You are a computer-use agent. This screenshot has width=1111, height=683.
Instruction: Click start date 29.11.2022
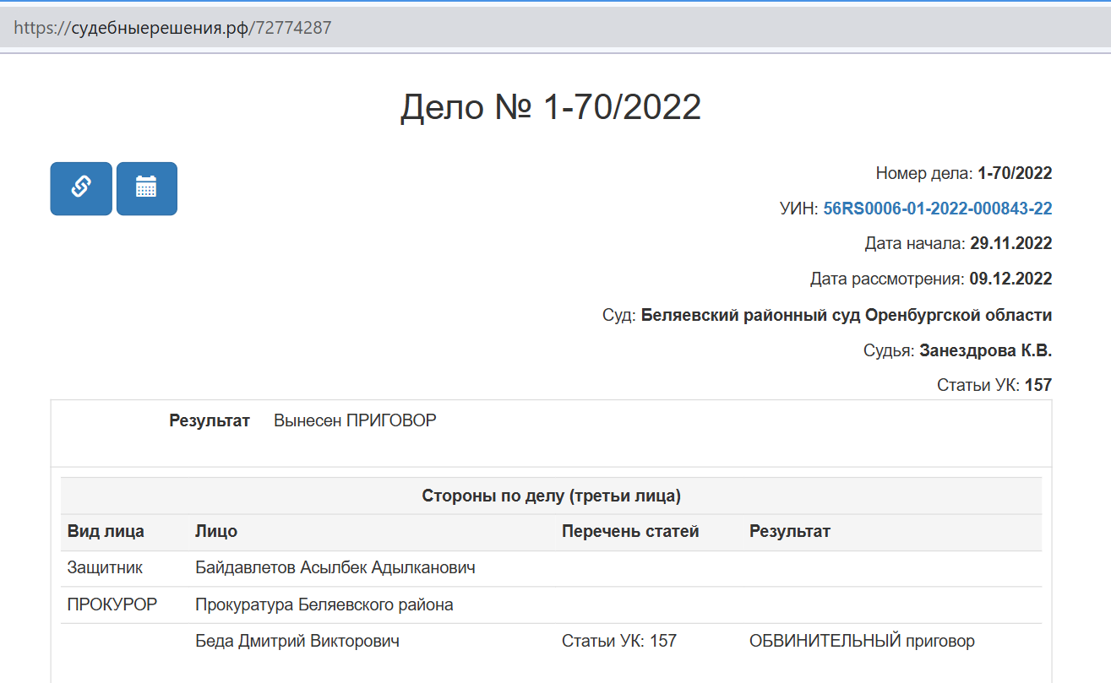[x=1011, y=244]
